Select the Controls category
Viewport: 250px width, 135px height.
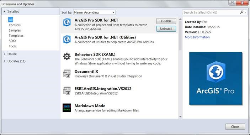pyautogui.click(x=15, y=25)
